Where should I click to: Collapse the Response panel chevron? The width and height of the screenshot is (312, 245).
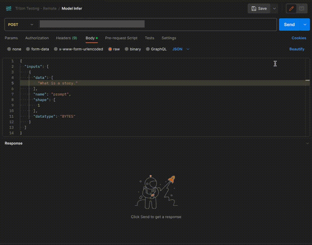tap(307, 143)
